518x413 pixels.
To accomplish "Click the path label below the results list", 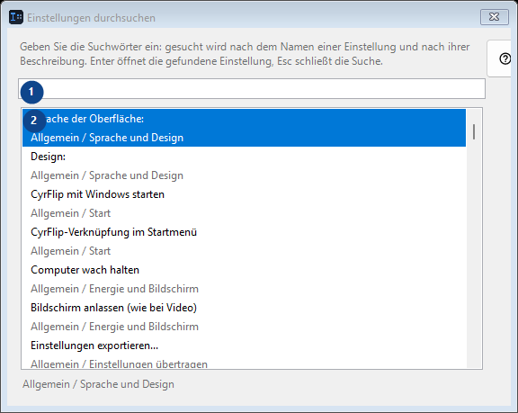I will point(98,384).
